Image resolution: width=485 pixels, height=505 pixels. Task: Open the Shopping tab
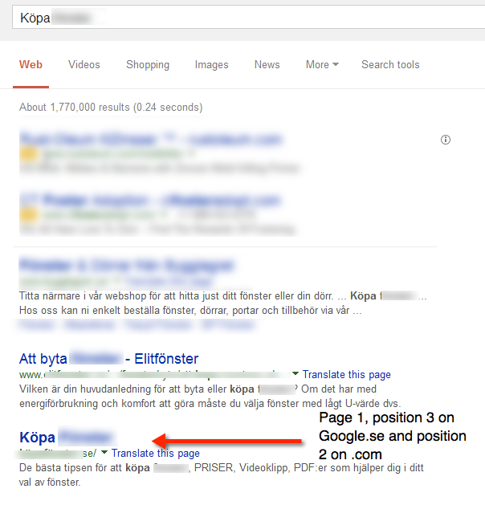148,65
